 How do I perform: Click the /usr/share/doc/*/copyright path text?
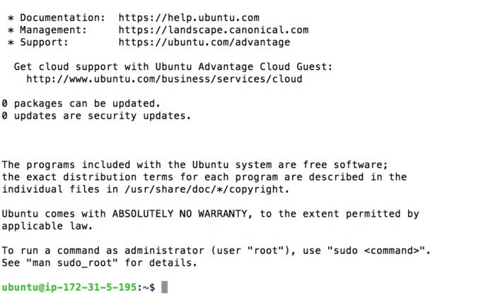click(x=206, y=189)
